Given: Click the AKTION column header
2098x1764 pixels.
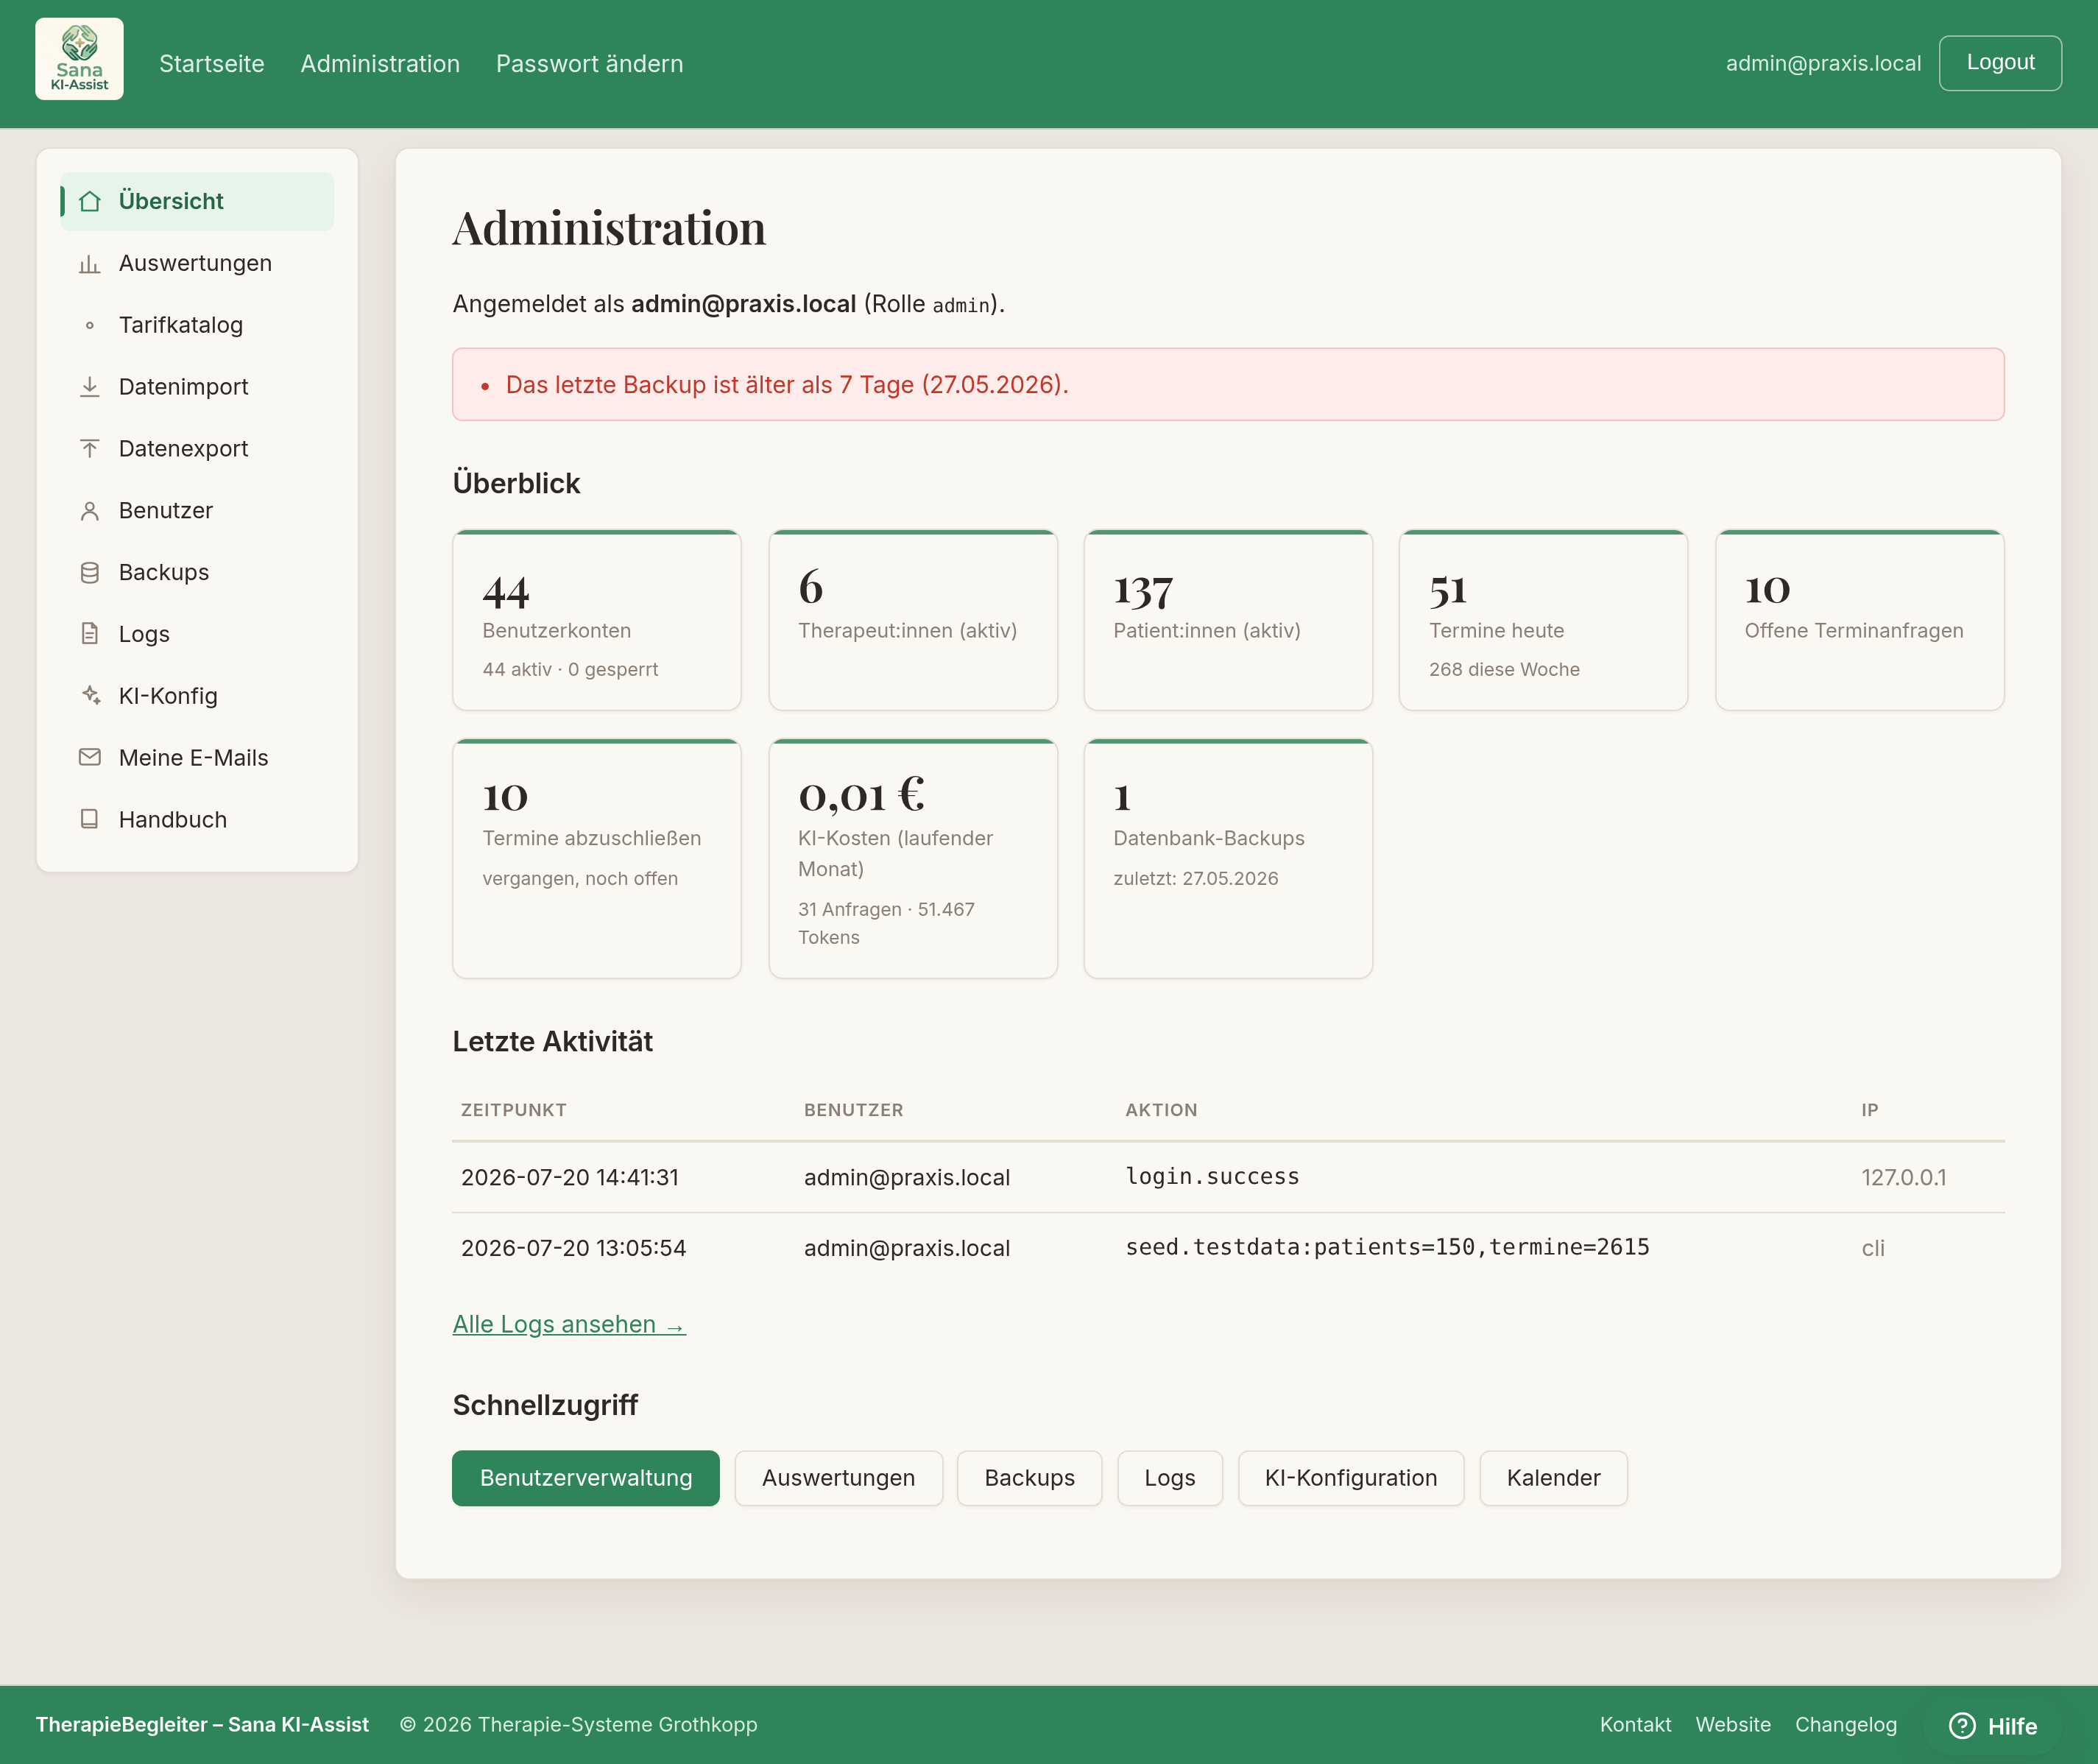Looking at the screenshot, I should pos(1161,1110).
